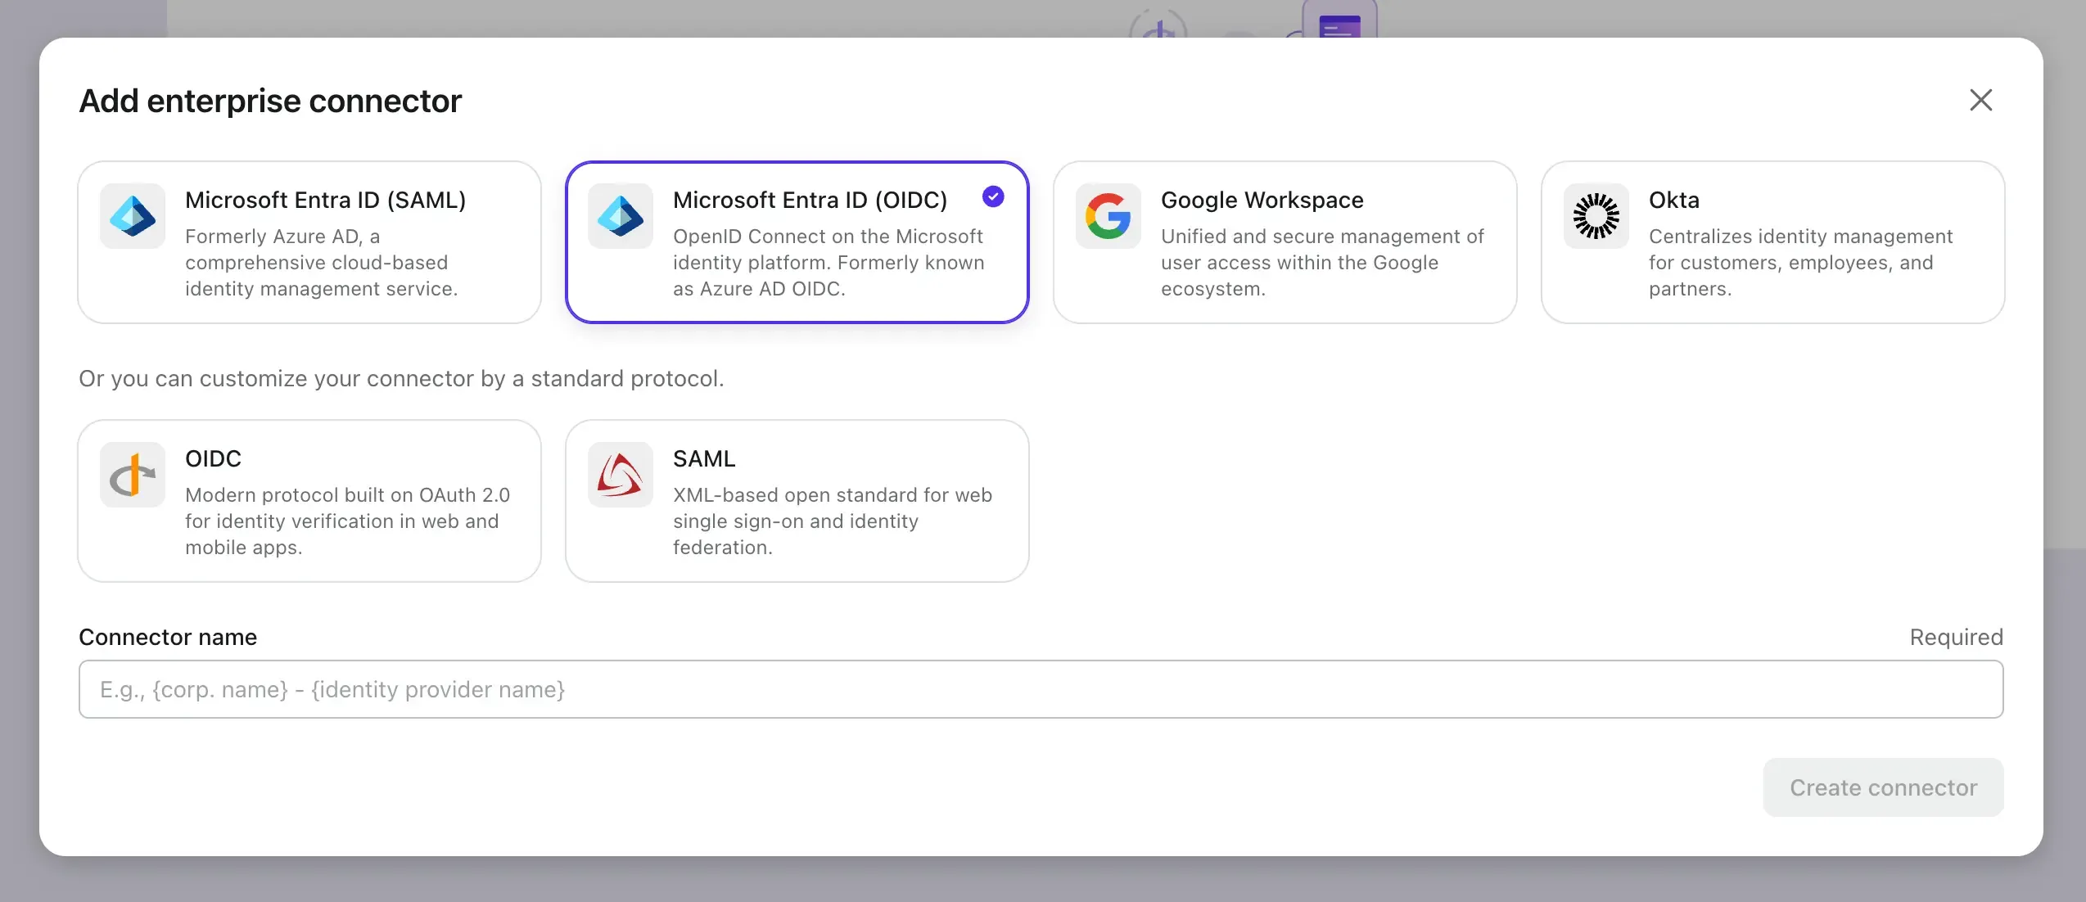The width and height of the screenshot is (2086, 902).
Task: Click the Connector name input field
Action: coord(1041,689)
